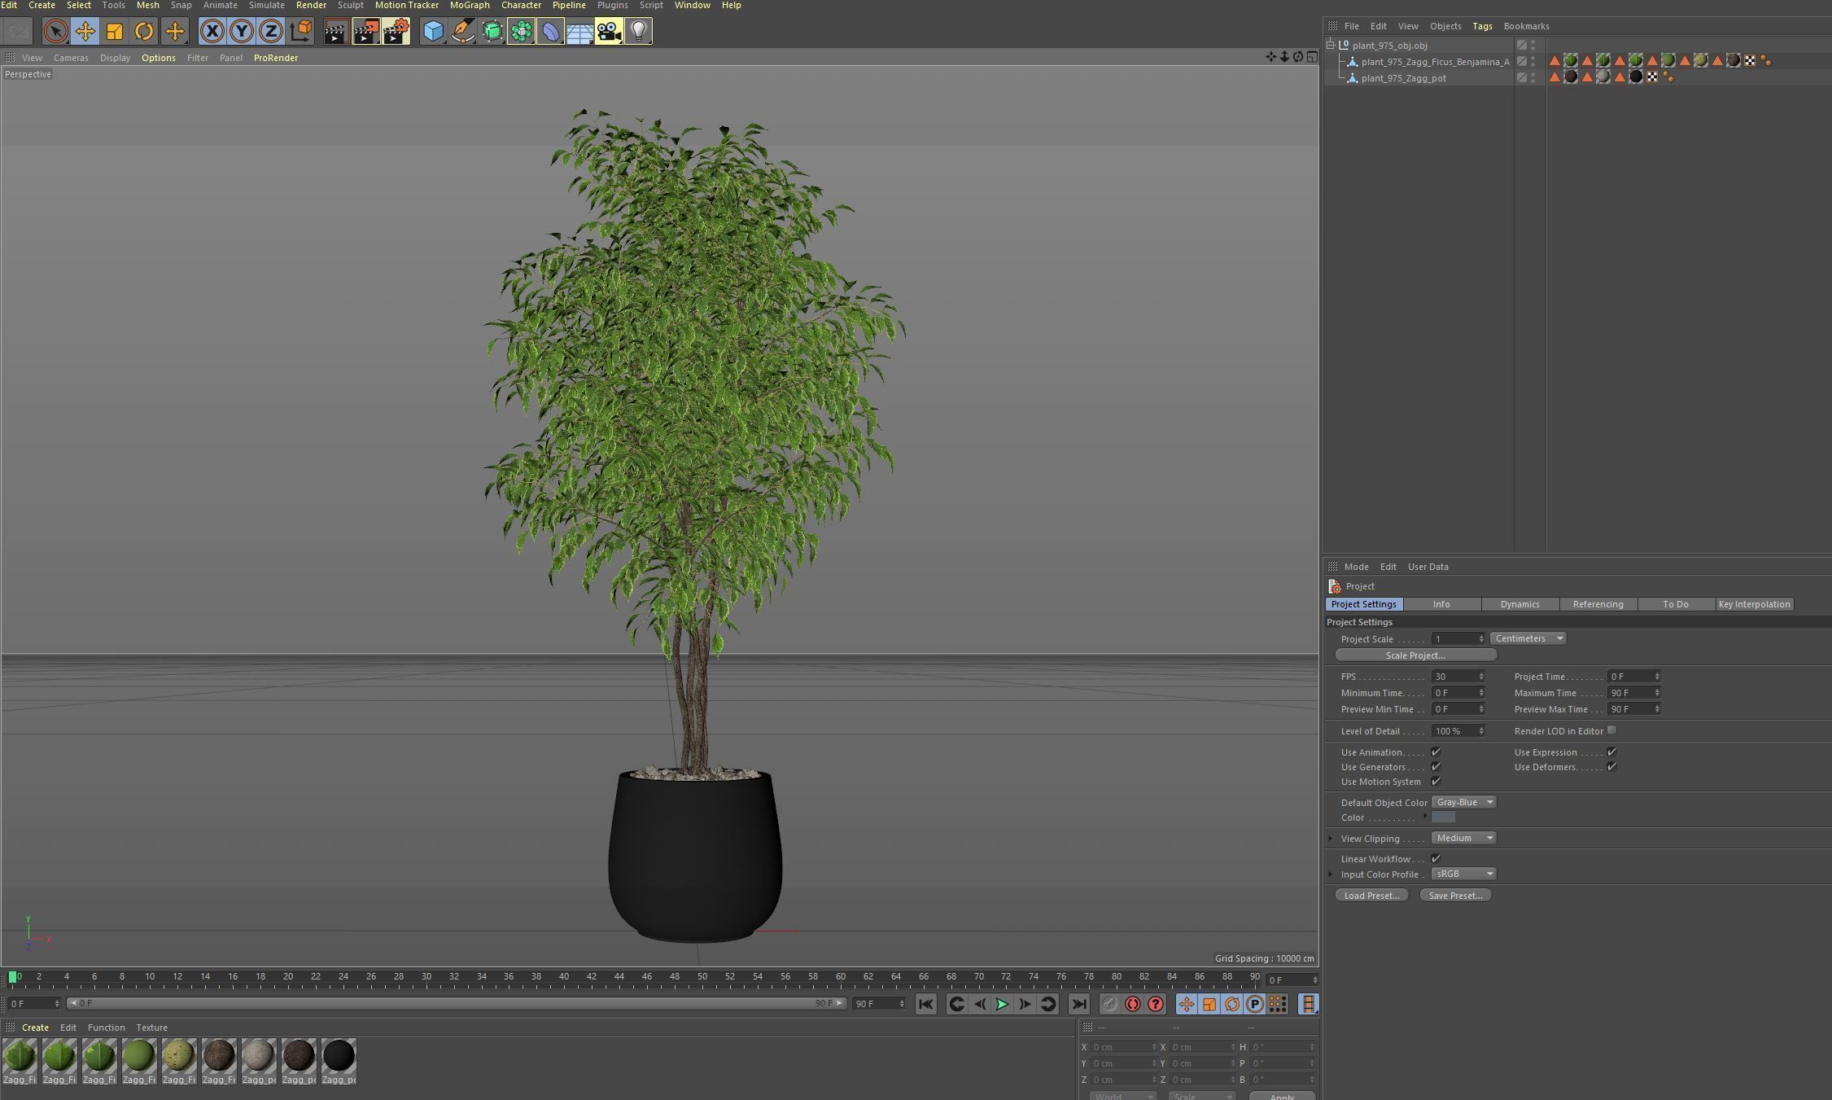Open the Default Object Color dropdown
Viewport: 1832px width, 1100px height.
[1463, 802]
